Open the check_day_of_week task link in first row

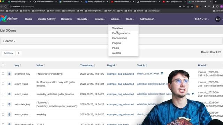[148, 74]
